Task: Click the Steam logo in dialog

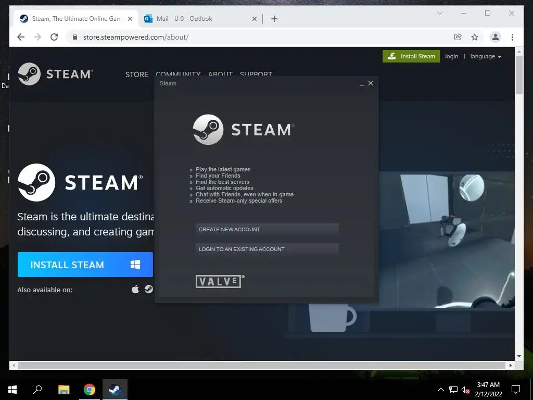Action: pyautogui.click(x=244, y=130)
